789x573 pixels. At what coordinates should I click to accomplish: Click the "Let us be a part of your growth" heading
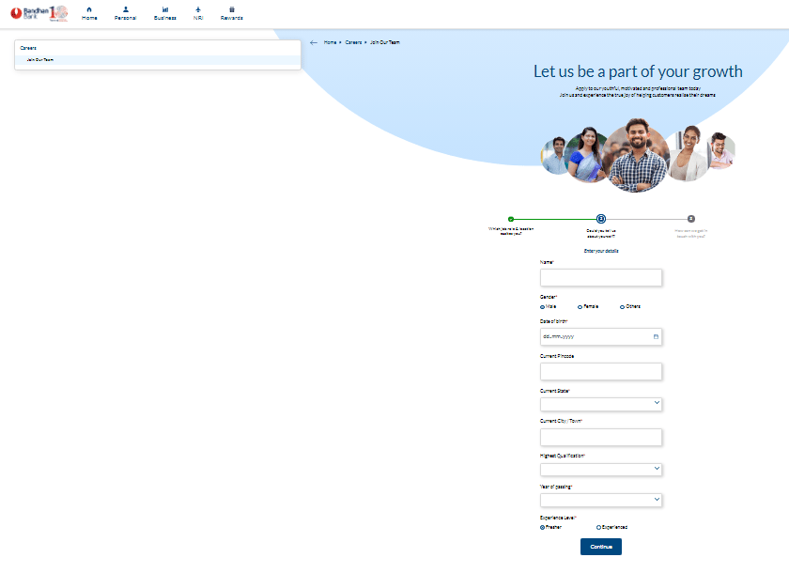638,71
